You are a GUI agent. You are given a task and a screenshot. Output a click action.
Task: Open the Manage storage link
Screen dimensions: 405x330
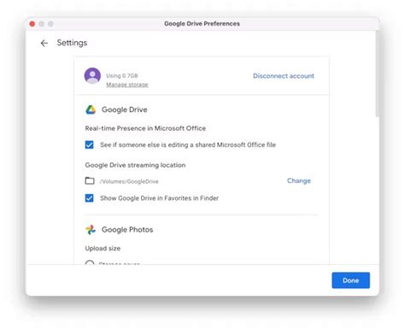(x=127, y=85)
